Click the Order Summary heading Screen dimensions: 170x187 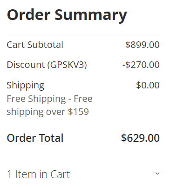pos(67,15)
